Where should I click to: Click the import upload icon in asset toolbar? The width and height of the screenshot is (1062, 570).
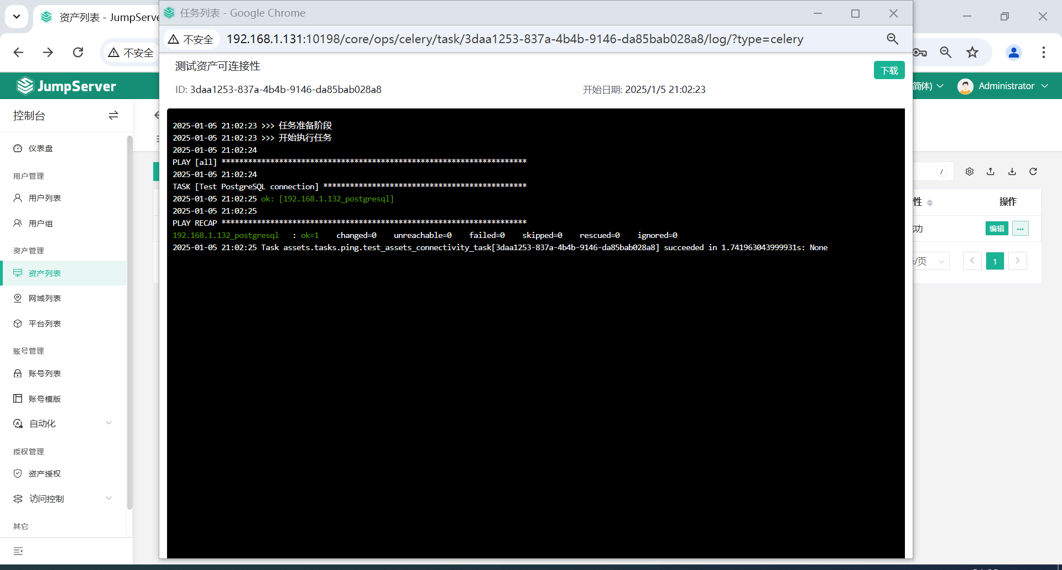tap(991, 172)
